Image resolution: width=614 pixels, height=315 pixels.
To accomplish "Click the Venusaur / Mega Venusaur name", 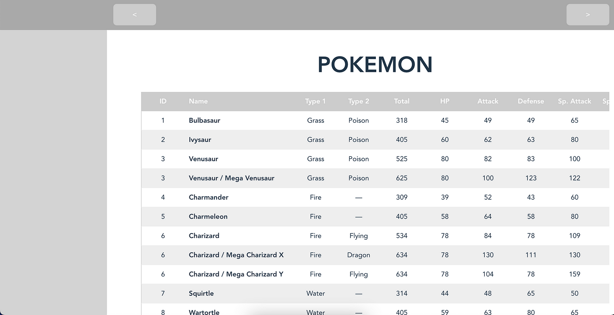I will click(x=232, y=178).
